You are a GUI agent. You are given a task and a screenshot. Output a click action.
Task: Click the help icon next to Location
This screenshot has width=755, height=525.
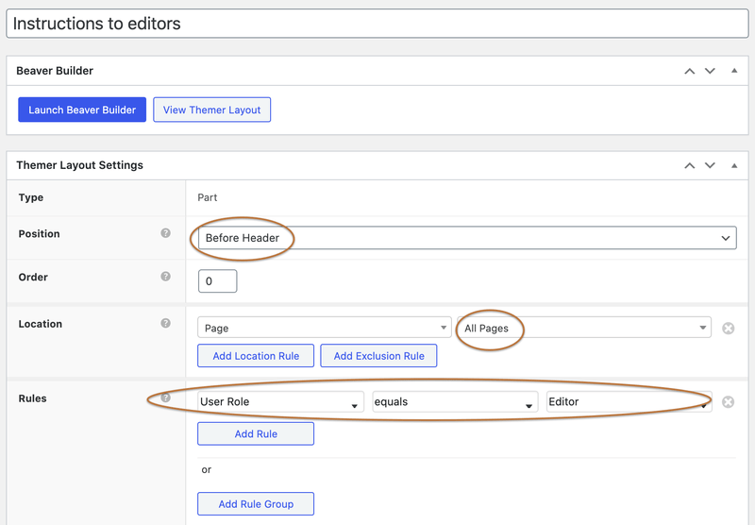pyautogui.click(x=165, y=323)
